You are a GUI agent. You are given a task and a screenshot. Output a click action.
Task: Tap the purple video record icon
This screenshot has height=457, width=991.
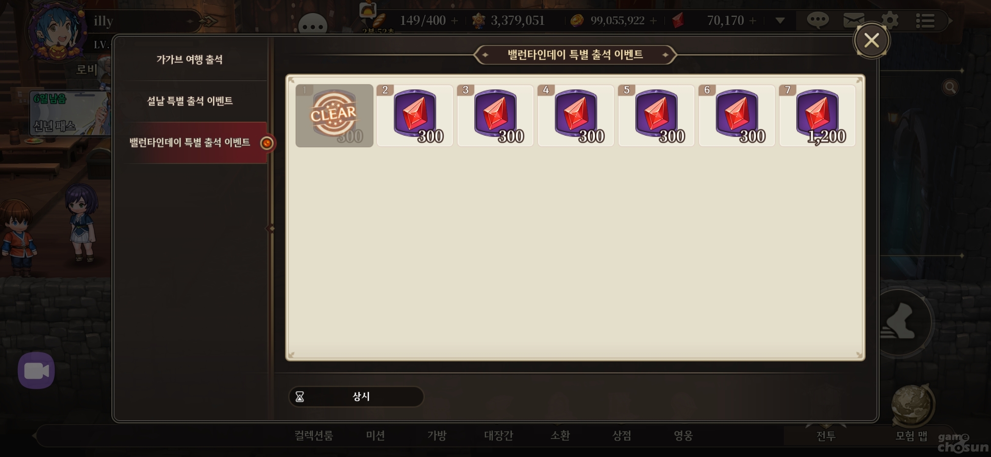pyautogui.click(x=36, y=371)
